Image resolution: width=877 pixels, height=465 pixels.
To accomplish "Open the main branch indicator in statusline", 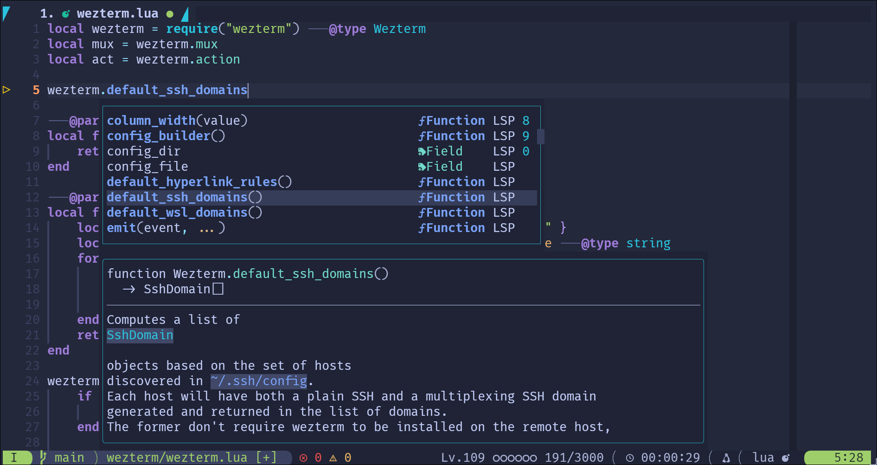I will point(69,458).
